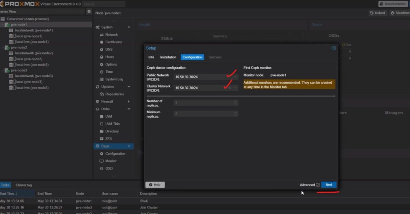Click the LVM-Thin icon
Viewport: 410px width, 214px height.
click(x=101, y=124)
